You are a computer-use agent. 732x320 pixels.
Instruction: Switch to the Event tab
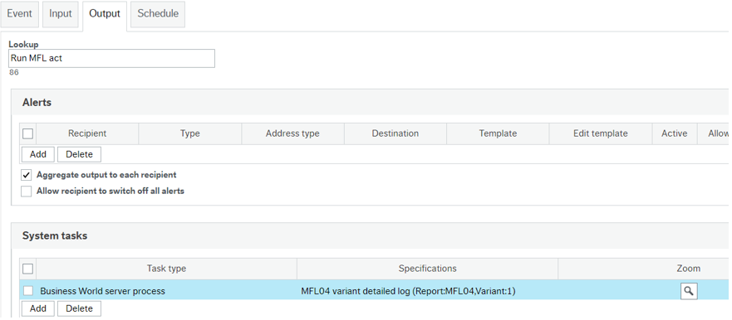(x=20, y=14)
